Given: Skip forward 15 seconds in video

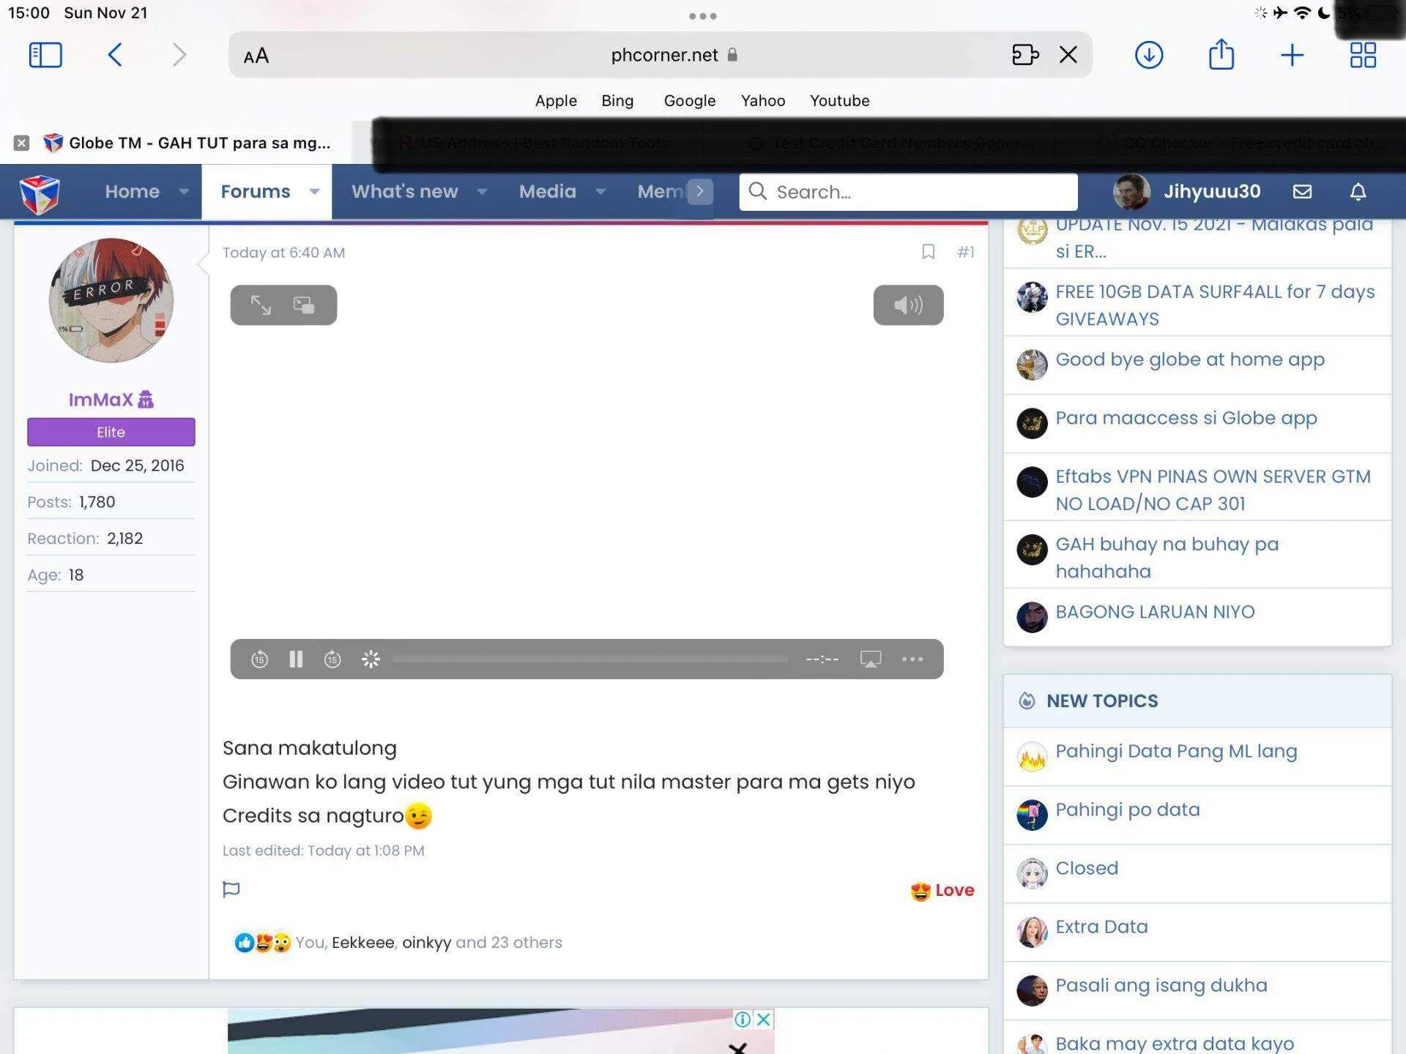Looking at the screenshot, I should [x=332, y=659].
